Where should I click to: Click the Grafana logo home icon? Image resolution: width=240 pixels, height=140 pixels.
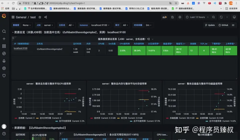click(4, 16)
